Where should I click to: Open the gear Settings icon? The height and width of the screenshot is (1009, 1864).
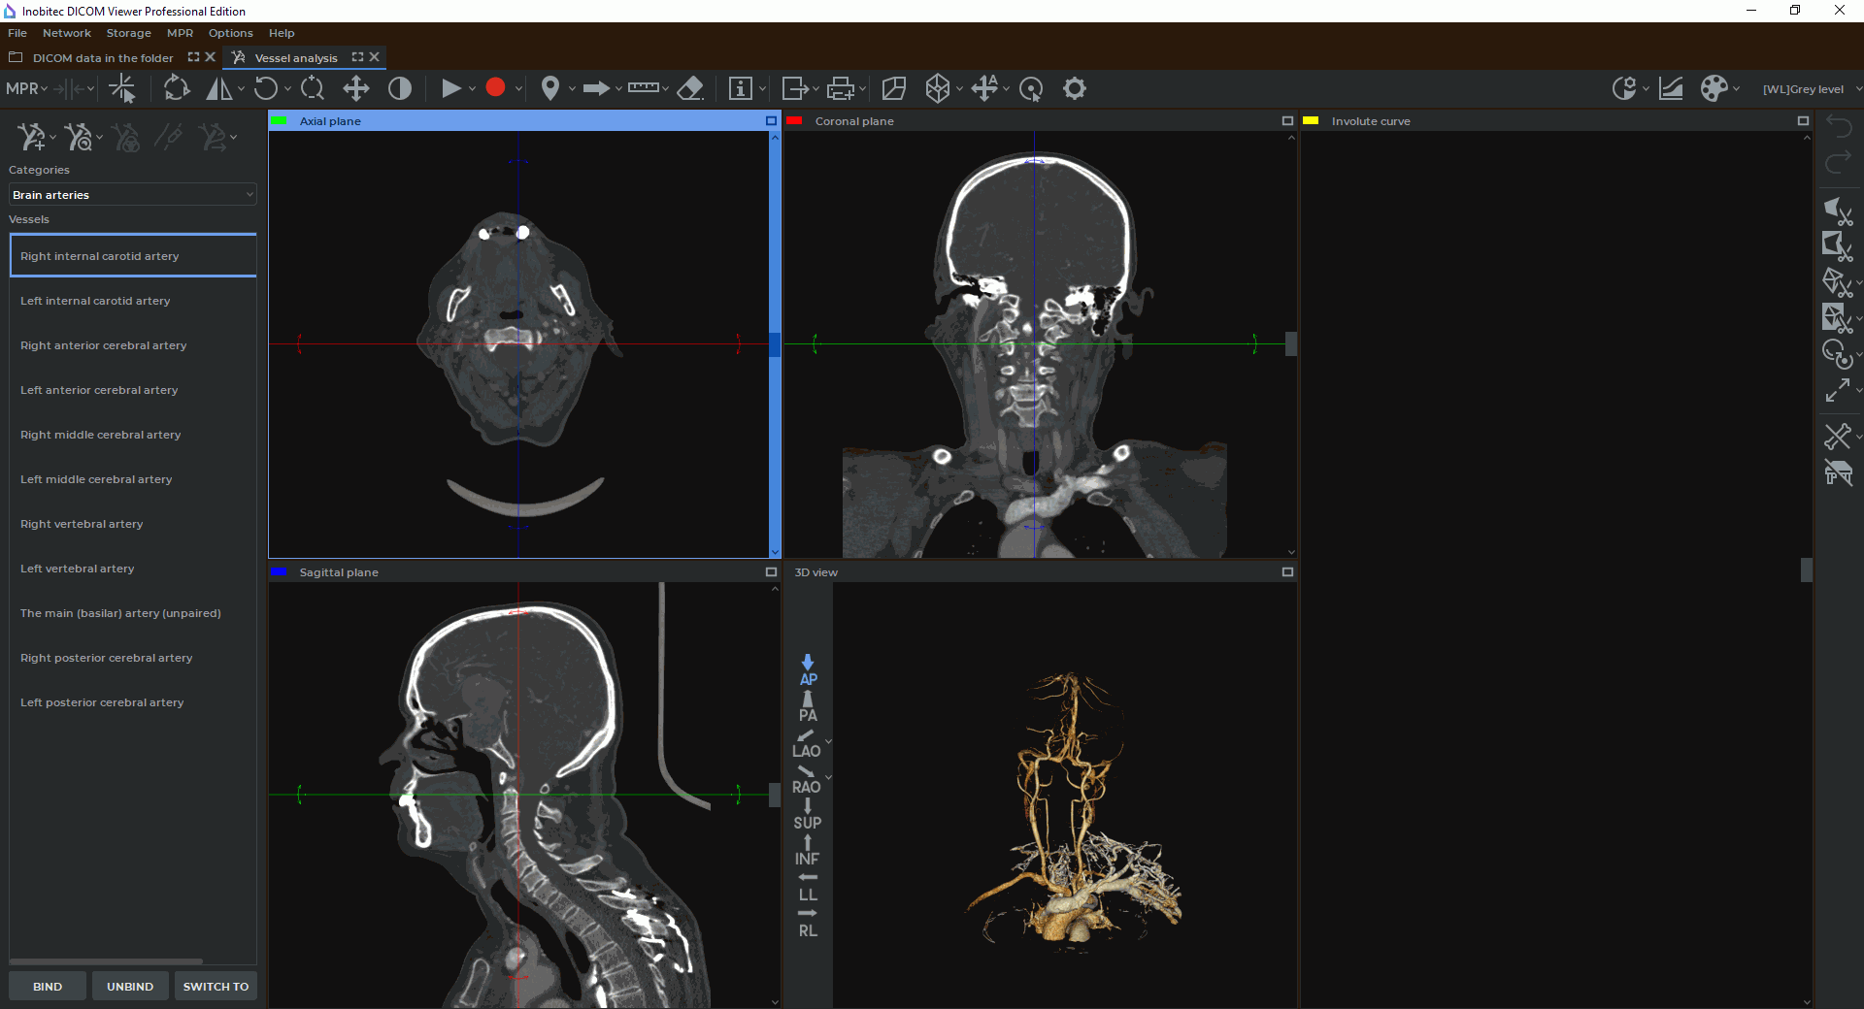pos(1074,89)
